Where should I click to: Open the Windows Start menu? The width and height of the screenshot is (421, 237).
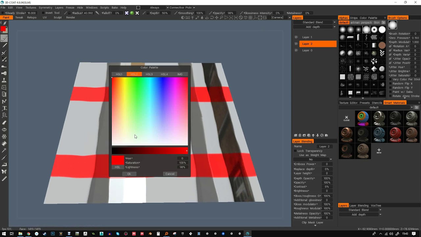point(4,234)
